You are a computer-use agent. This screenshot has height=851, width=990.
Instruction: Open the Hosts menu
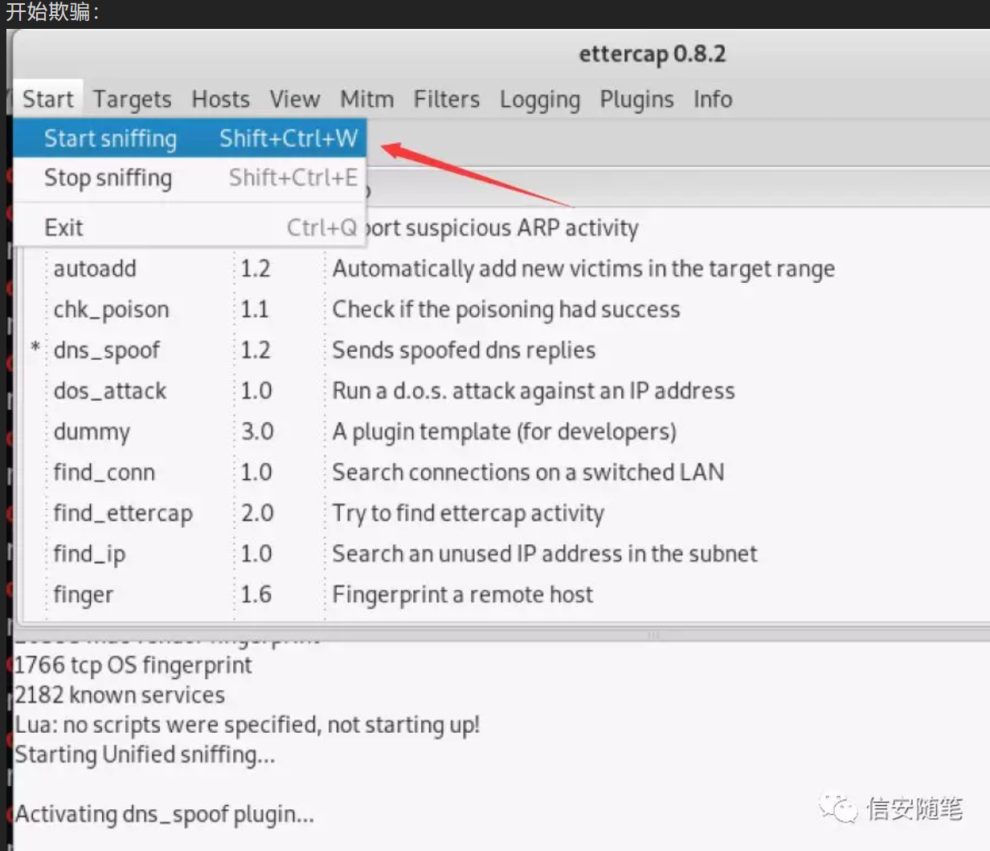tap(220, 99)
